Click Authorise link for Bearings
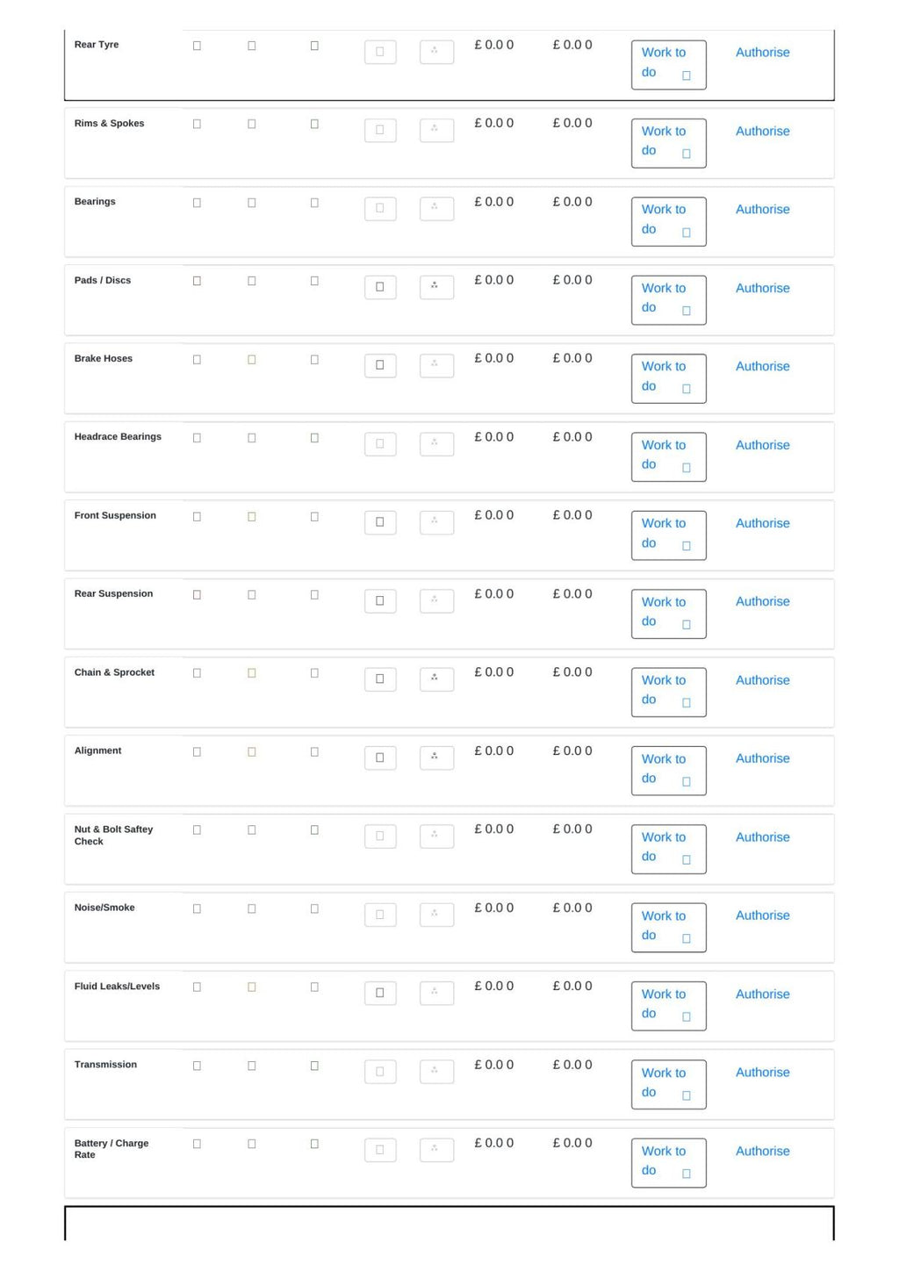This screenshot has width=899, height=1271. [x=762, y=209]
